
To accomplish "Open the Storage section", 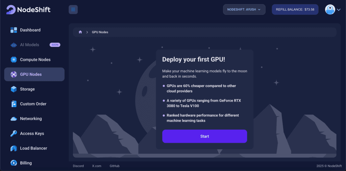I will click(34, 89).
